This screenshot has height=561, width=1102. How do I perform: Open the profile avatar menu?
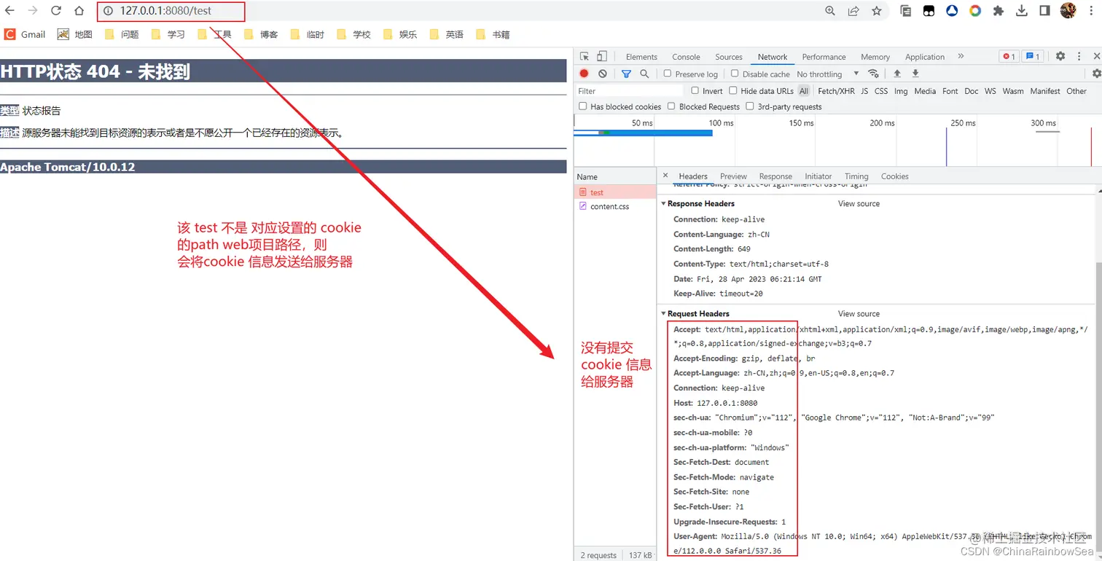pyautogui.click(x=1068, y=11)
